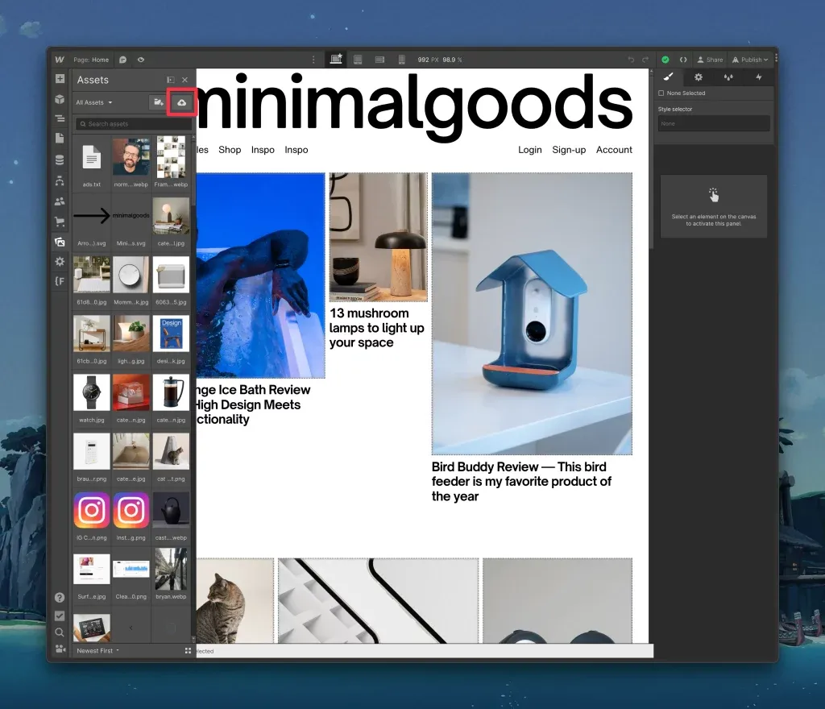Click the Sign-up link on canvas
Screen dimensions: 825x709
[x=569, y=150]
